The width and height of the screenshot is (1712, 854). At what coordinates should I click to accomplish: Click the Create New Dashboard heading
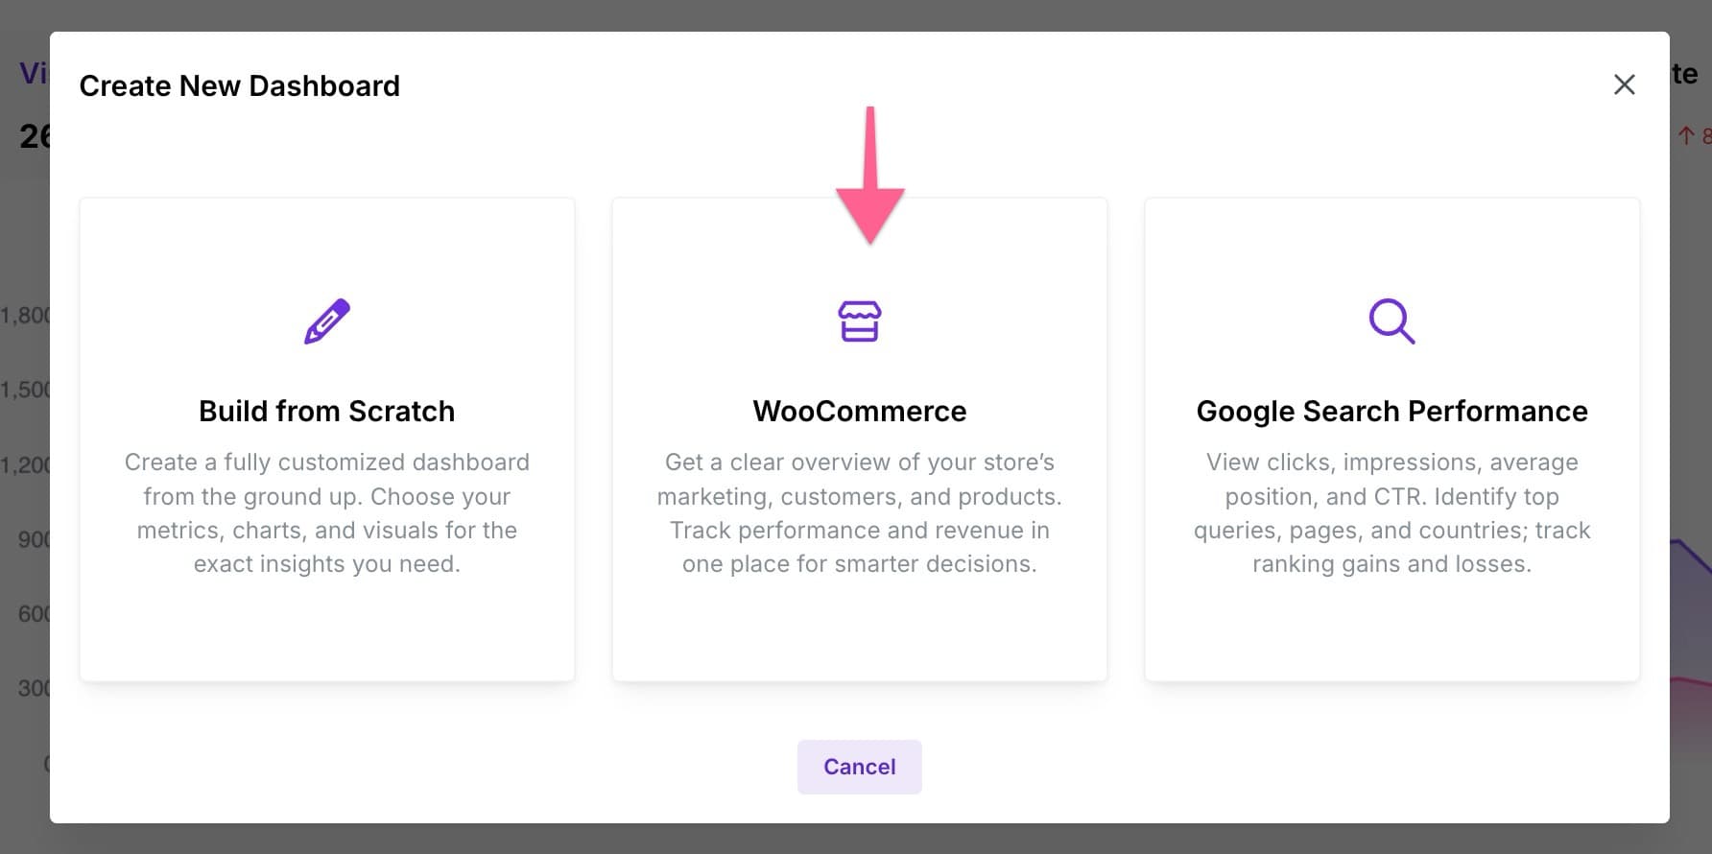(239, 85)
